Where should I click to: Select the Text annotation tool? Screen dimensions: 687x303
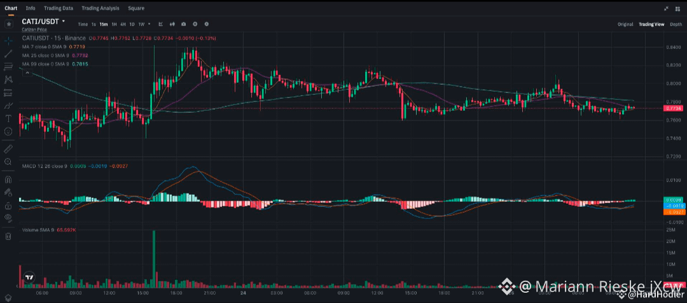point(8,118)
